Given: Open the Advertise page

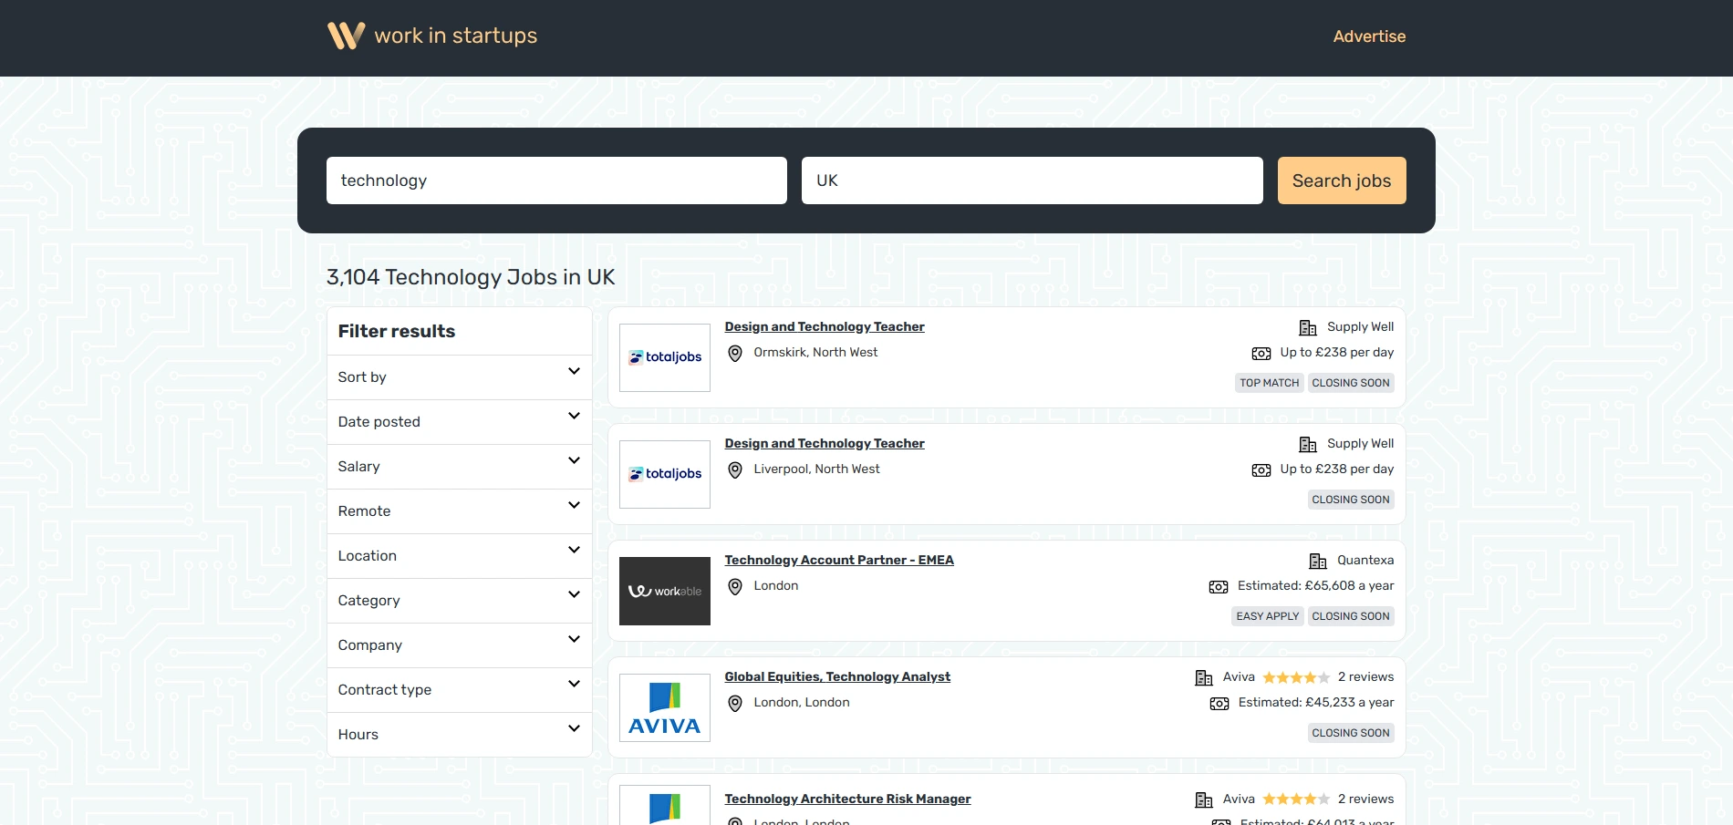Looking at the screenshot, I should point(1369,36).
